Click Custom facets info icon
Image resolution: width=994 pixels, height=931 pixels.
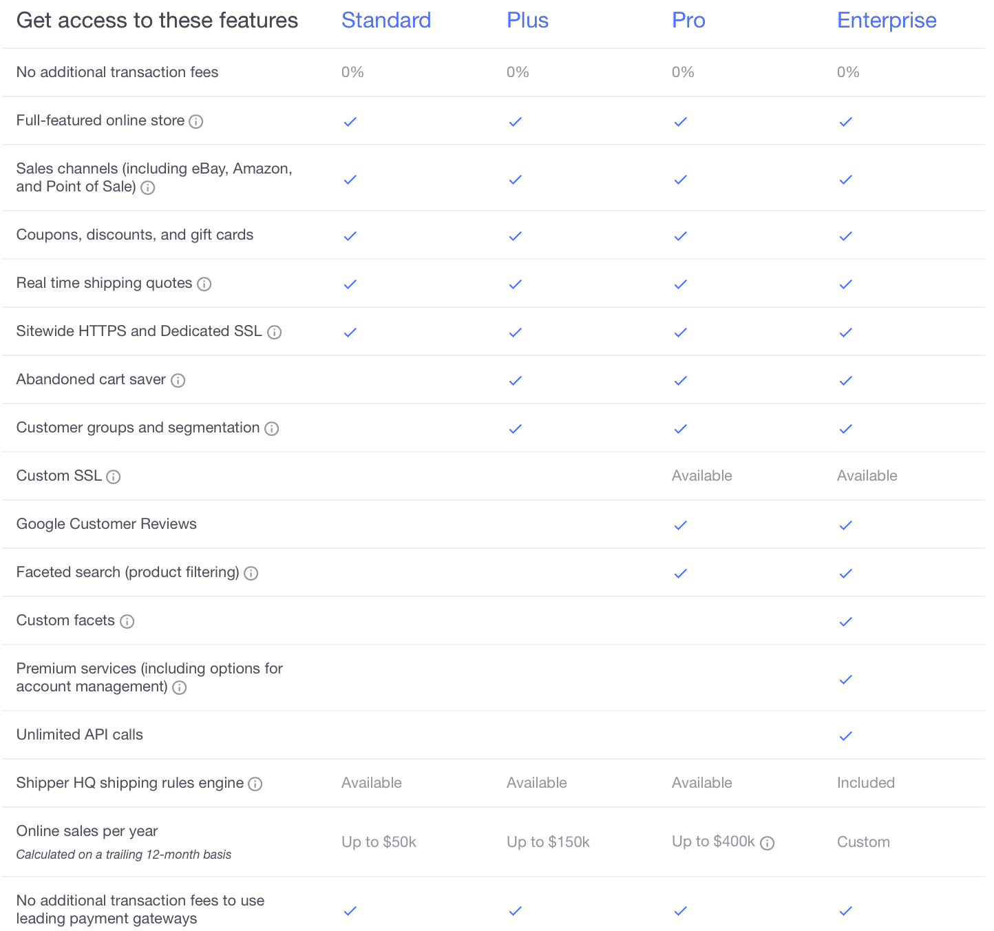[x=127, y=622]
